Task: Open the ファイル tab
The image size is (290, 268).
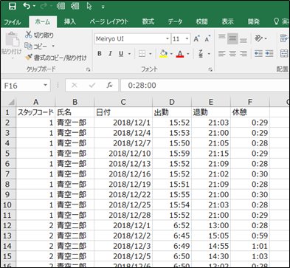Action: 13,22
